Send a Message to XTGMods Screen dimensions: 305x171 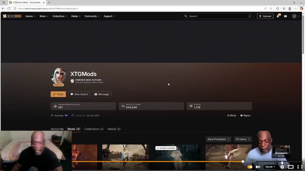[x=102, y=94]
